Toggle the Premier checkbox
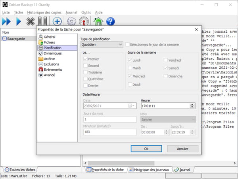Image resolution: width=238 pixels, height=179 pixels. click(85, 59)
